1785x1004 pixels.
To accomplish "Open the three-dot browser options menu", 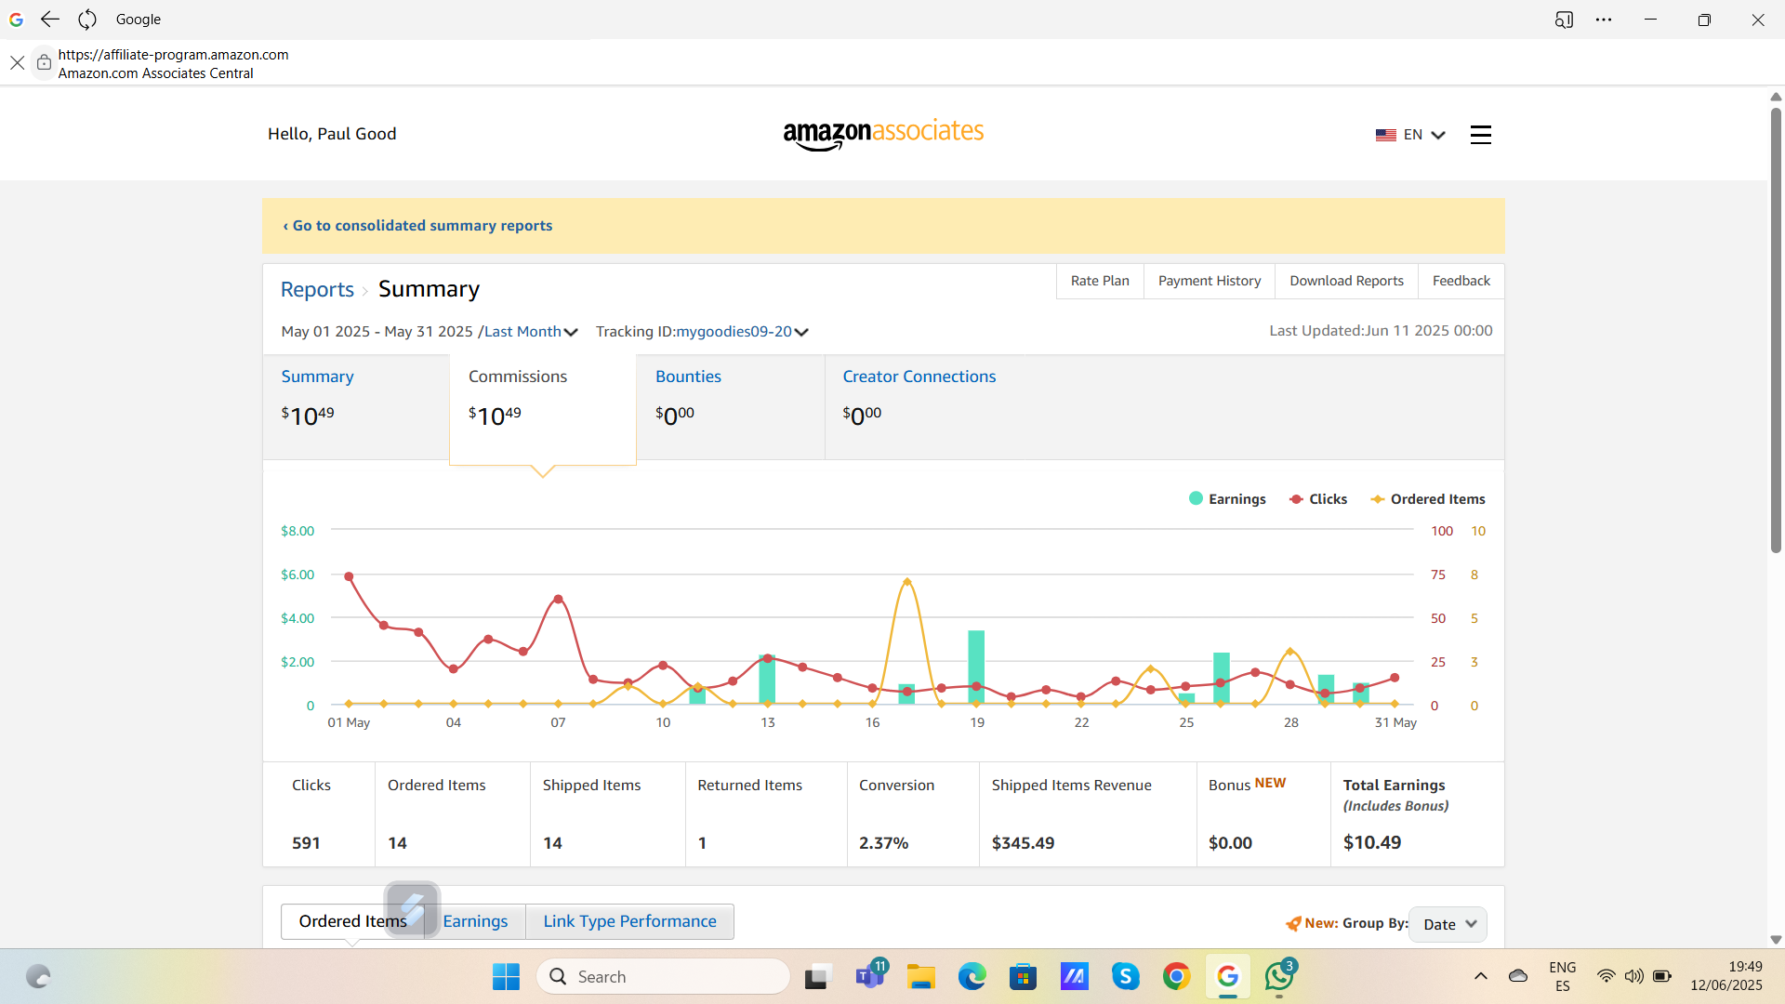I will click(1604, 19).
